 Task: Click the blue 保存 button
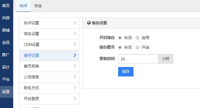click(126, 72)
